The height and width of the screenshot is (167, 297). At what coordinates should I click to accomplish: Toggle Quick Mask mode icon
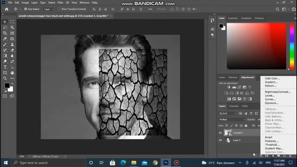pos(5,96)
